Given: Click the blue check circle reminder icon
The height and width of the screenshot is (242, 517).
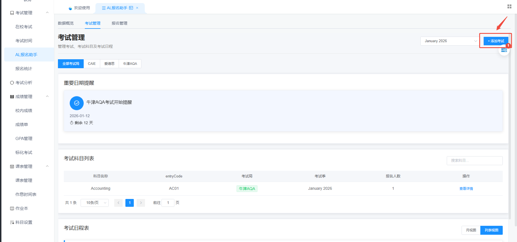Looking at the screenshot, I should [77, 103].
